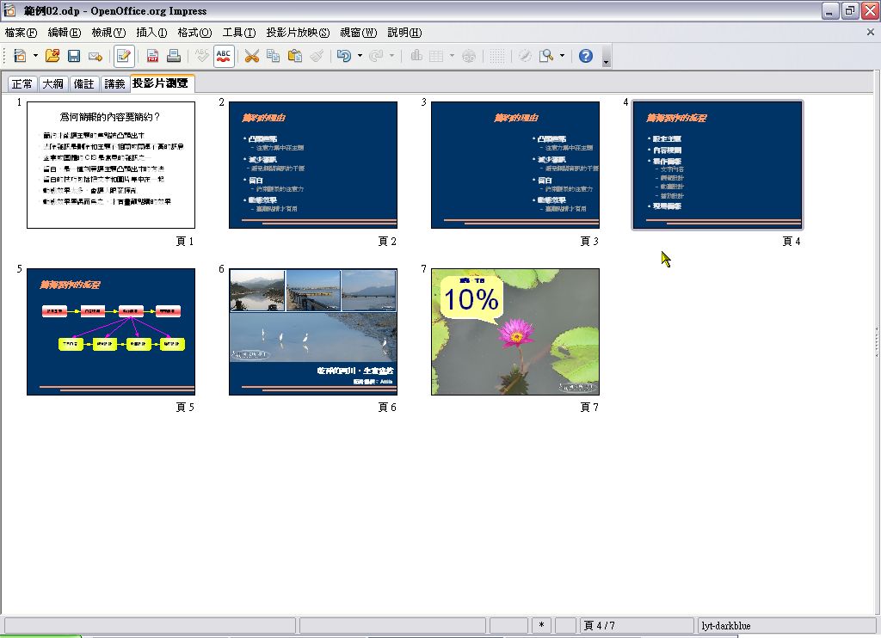The width and height of the screenshot is (881, 638).
Task: Toggle AutoSpellcheck ABC underline button
Action: click(x=224, y=56)
